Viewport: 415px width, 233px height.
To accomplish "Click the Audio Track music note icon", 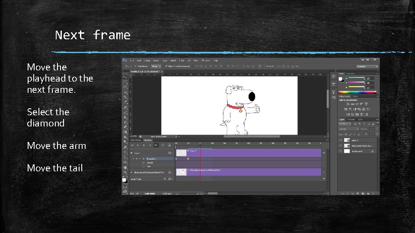I will [169, 179].
